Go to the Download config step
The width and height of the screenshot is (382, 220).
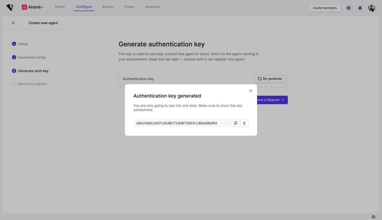32,57
